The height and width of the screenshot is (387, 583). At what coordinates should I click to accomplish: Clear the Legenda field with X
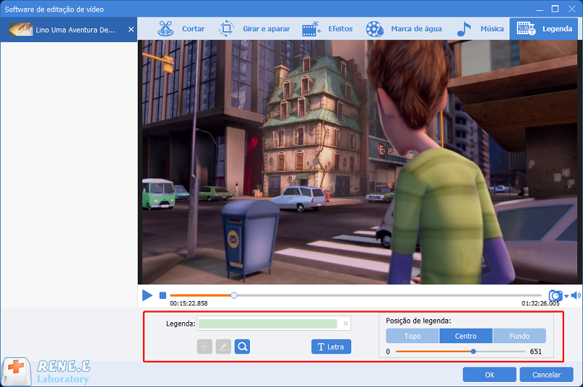345,324
